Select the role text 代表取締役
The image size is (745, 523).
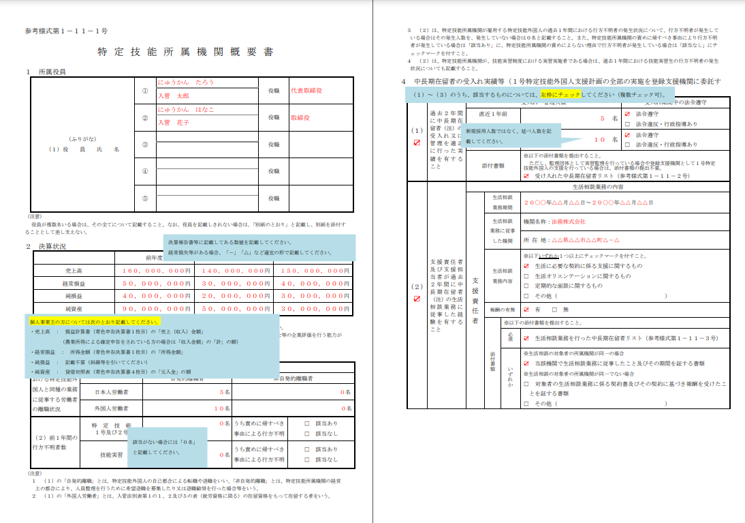tap(306, 91)
